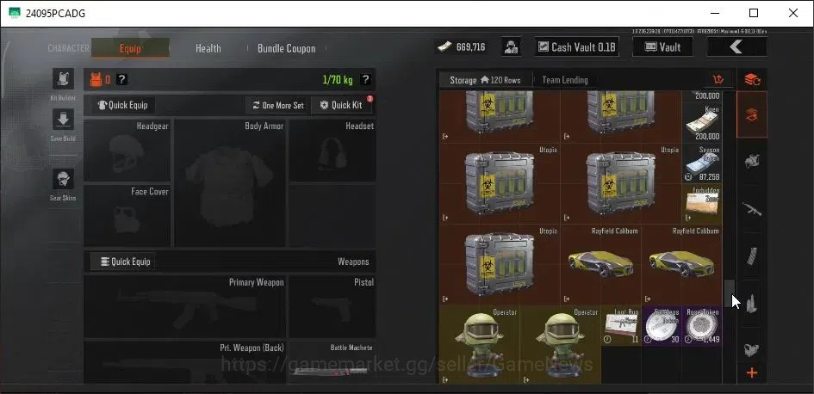Open the agent profile icon beside cash
The width and height of the screenshot is (814, 394).
coord(512,47)
